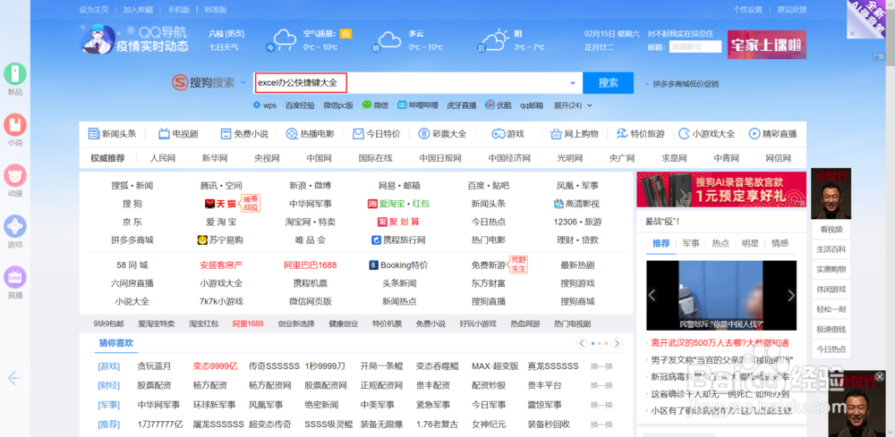Close the bottom-right floating ad
The width and height of the screenshot is (895, 437).
coord(880,376)
